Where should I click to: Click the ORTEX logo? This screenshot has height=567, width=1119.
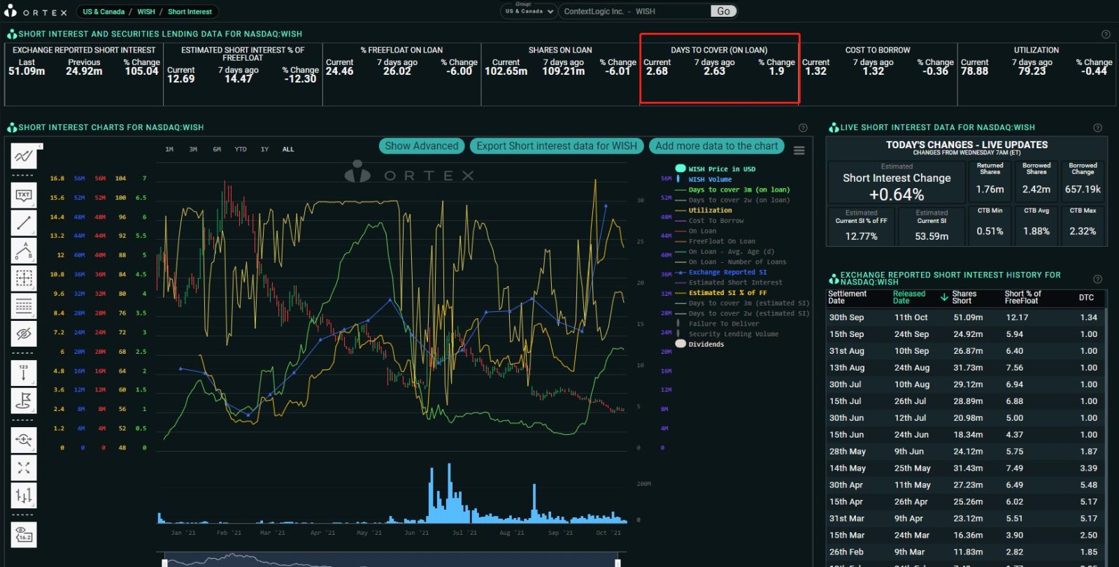pos(36,11)
